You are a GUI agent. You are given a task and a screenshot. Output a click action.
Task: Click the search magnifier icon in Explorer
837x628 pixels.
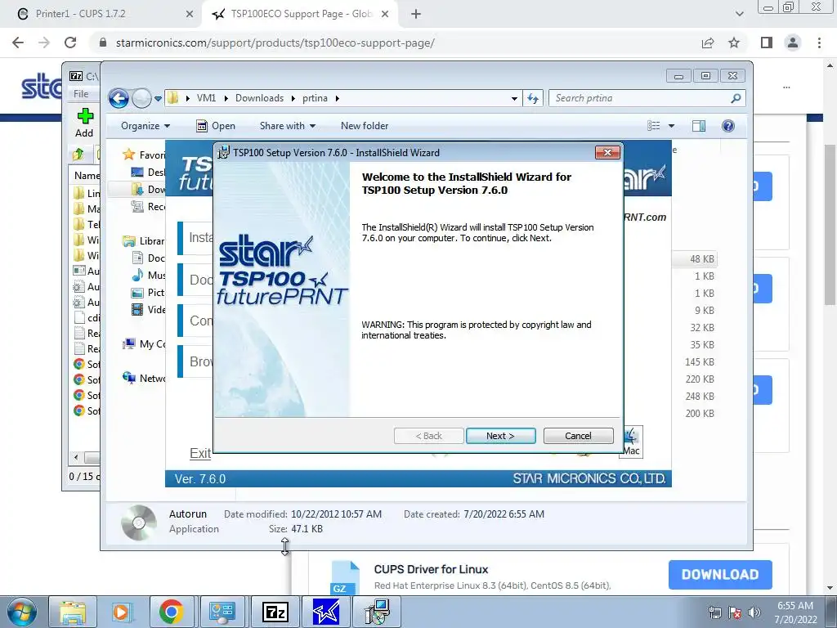click(736, 98)
